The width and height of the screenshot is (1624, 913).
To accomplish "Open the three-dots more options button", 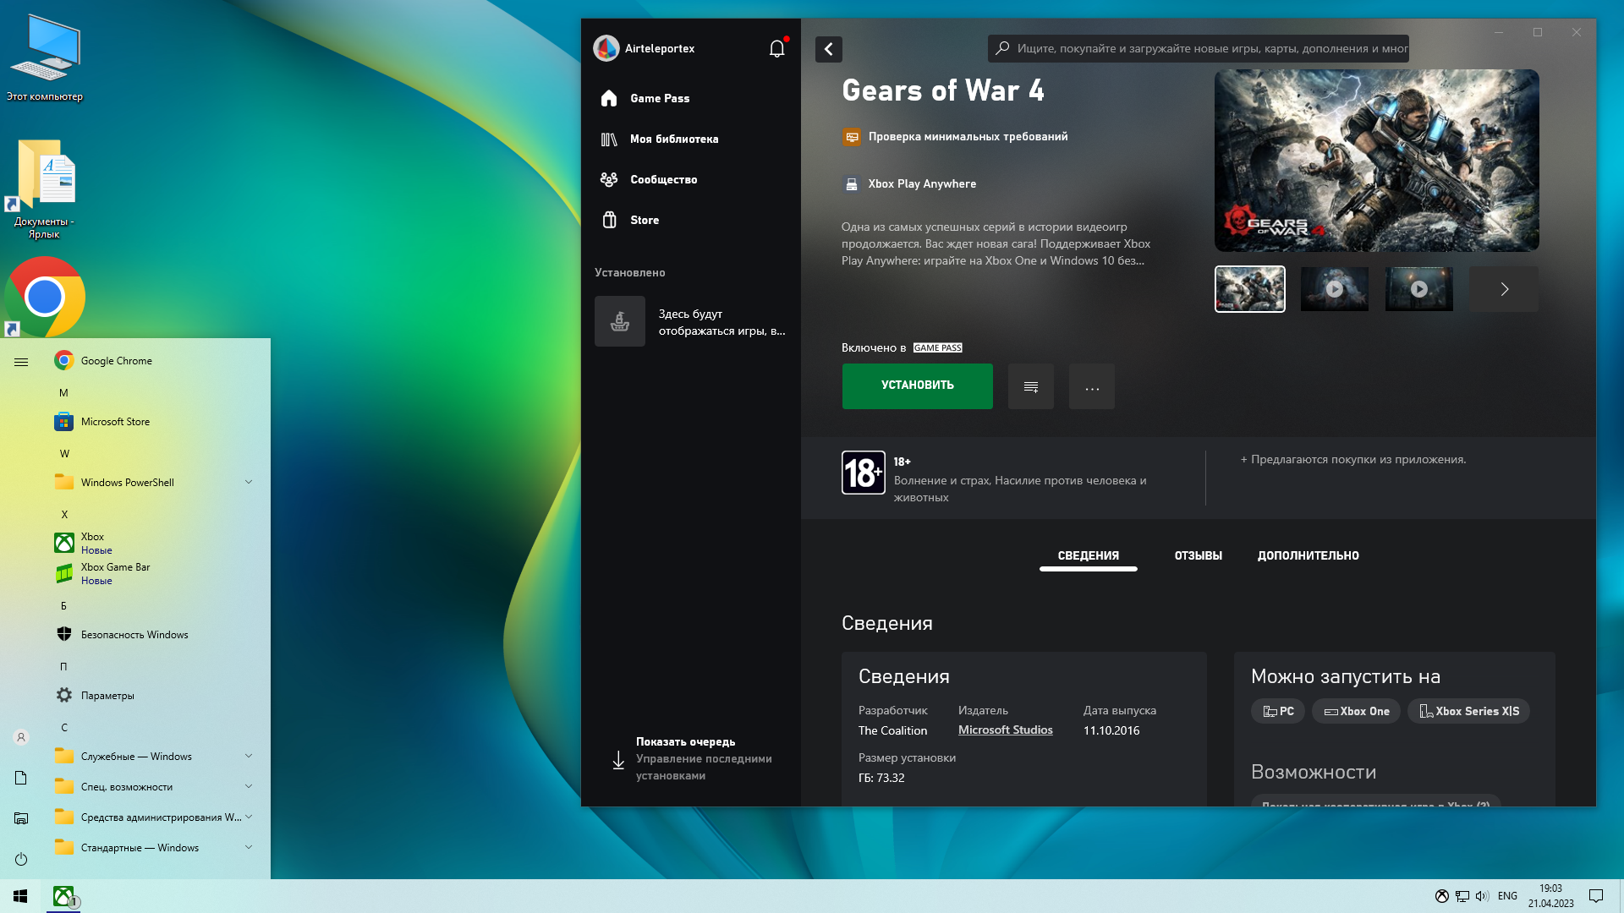I will click(x=1091, y=386).
